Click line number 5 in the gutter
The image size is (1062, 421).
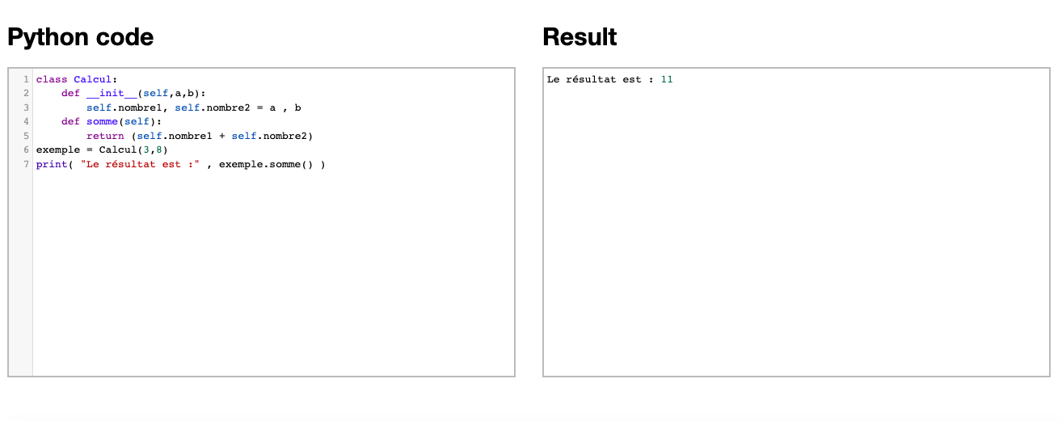coord(27,136)
